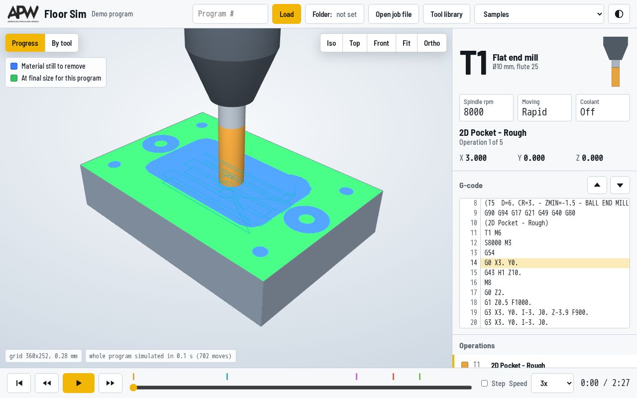The image size is (637, 398).
Task: Click the timeline scrubber handle
Action: [x=133, y=388]
